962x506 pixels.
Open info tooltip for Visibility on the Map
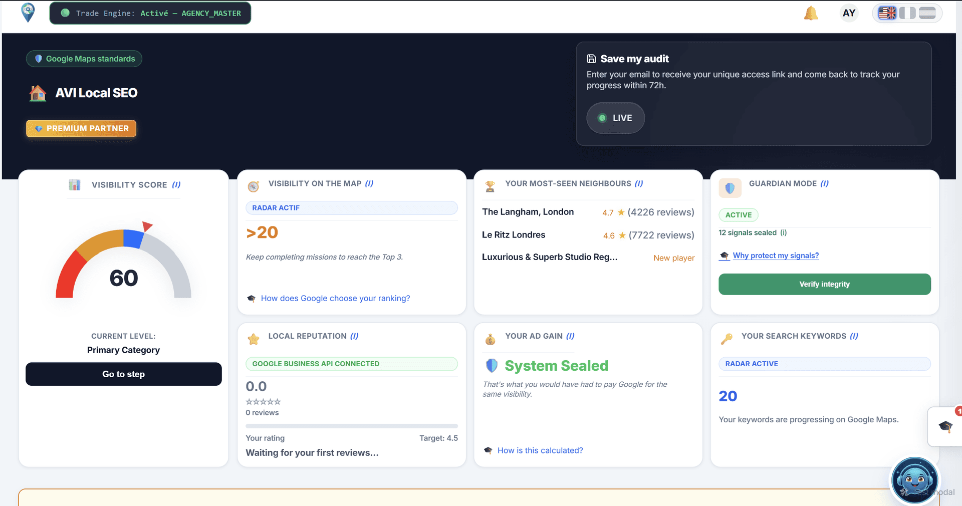point(369,183)
